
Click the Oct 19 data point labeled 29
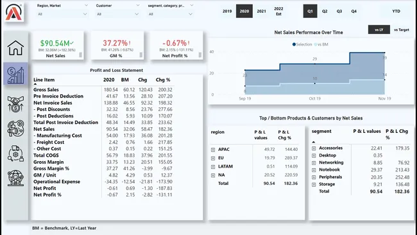pyautogui.click(x=315, y=64)
